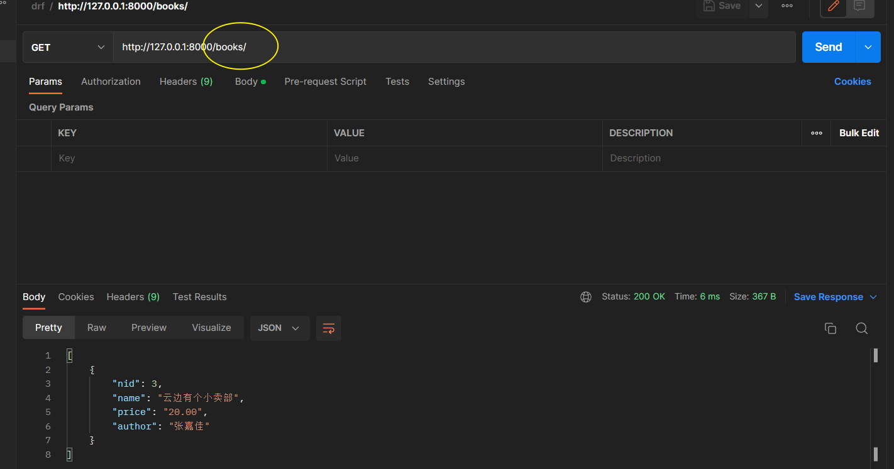This screenshot has height=469, width=894.
Task: Select the Raw view
Action: (97, 328)
